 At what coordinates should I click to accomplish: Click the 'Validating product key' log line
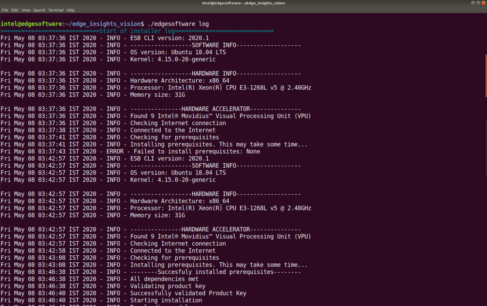[x=103, y=286]
